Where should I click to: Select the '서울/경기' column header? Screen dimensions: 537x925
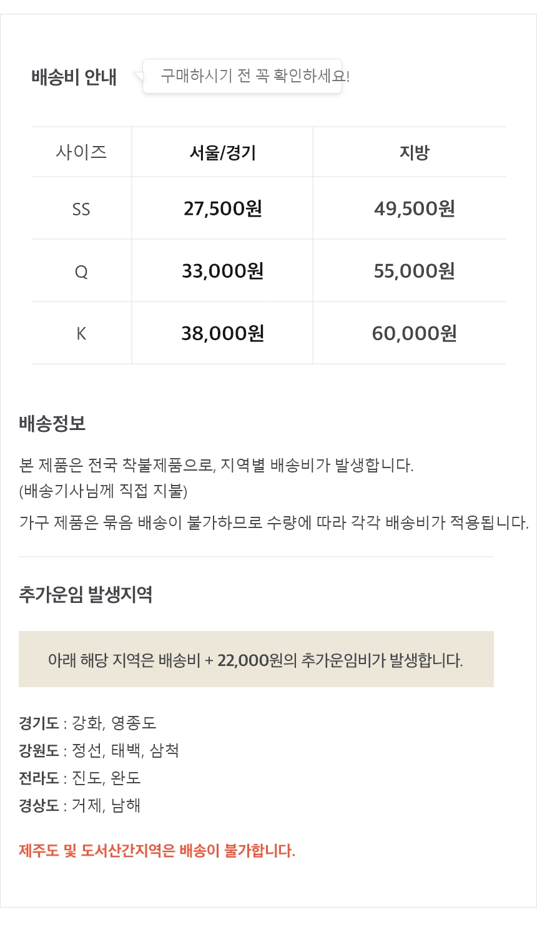click(222, 152)
